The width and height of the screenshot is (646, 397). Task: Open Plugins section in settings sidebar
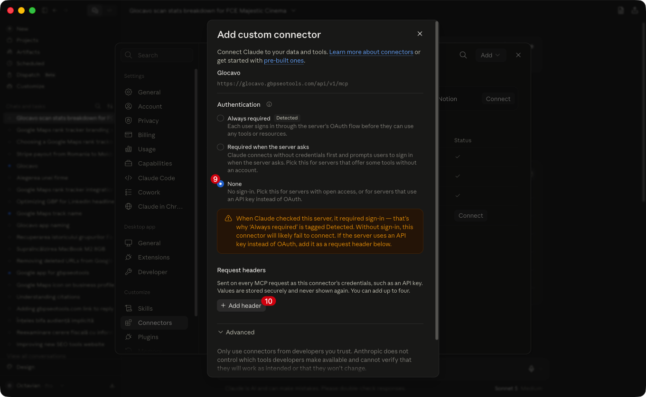point(154,337)
